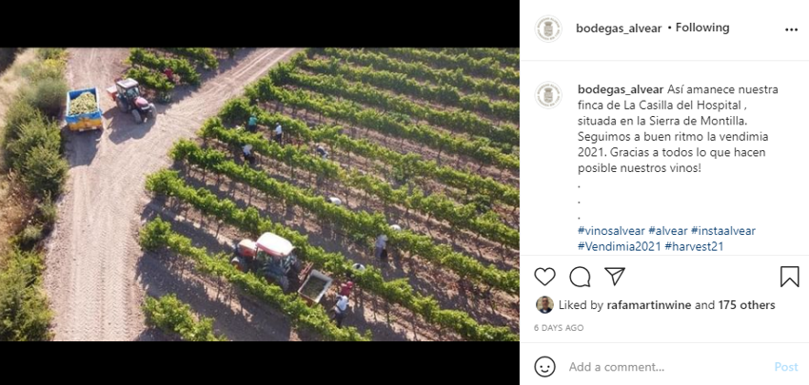Click the profile avatar beside the caption

[x=548, y=94]
